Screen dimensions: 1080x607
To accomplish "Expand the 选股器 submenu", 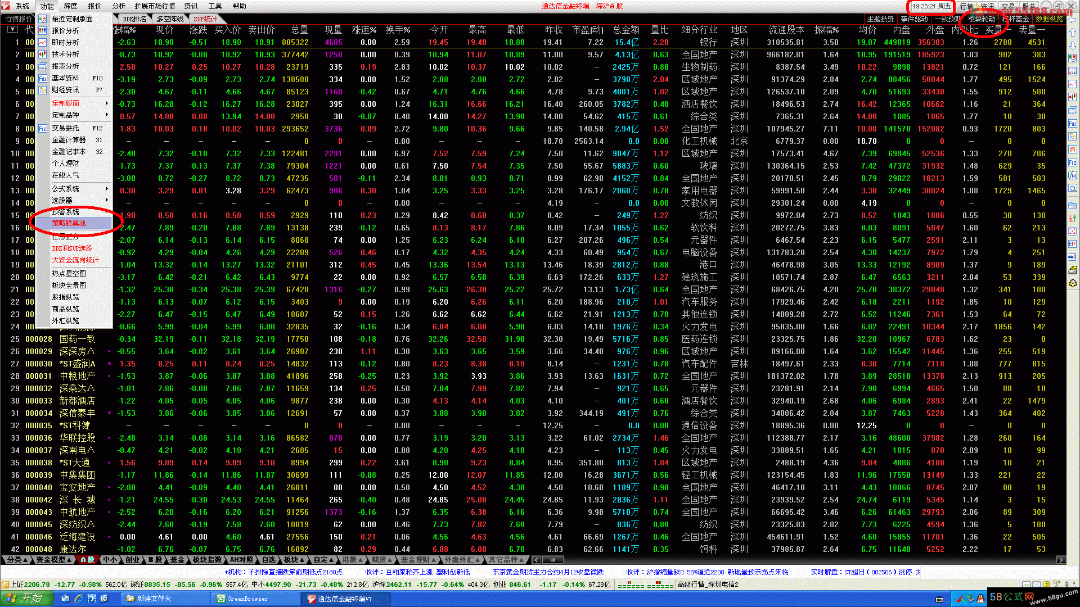I will (74, 201).
